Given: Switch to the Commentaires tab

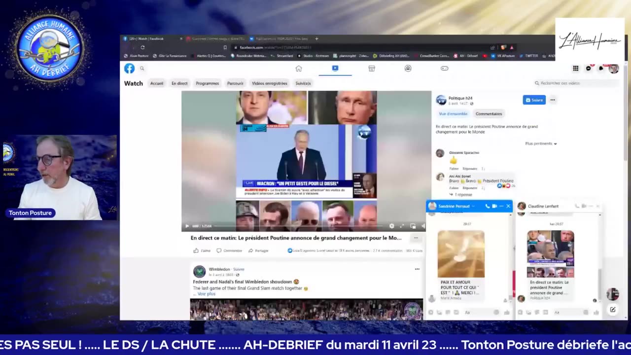Looking at the screenshot, I should point(489,114).
